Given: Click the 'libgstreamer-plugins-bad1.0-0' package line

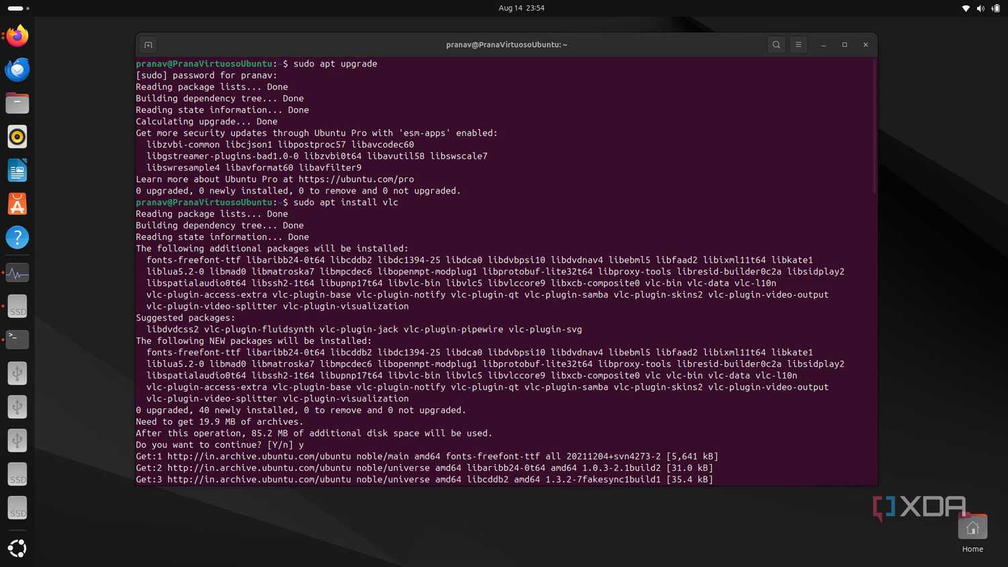Looking at the screenshot, I should [x=317, y=156].
